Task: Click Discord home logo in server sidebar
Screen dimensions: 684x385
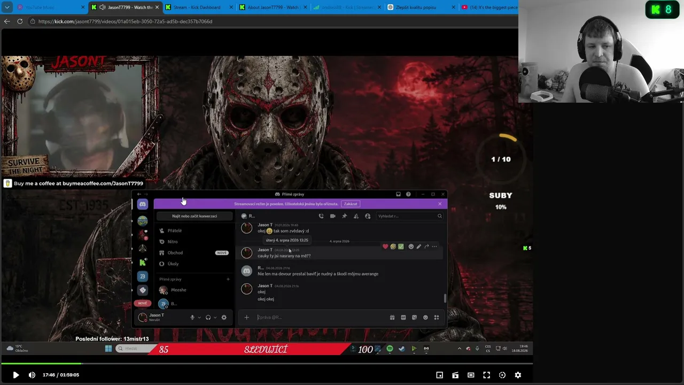Action: (x=143, y=204)
